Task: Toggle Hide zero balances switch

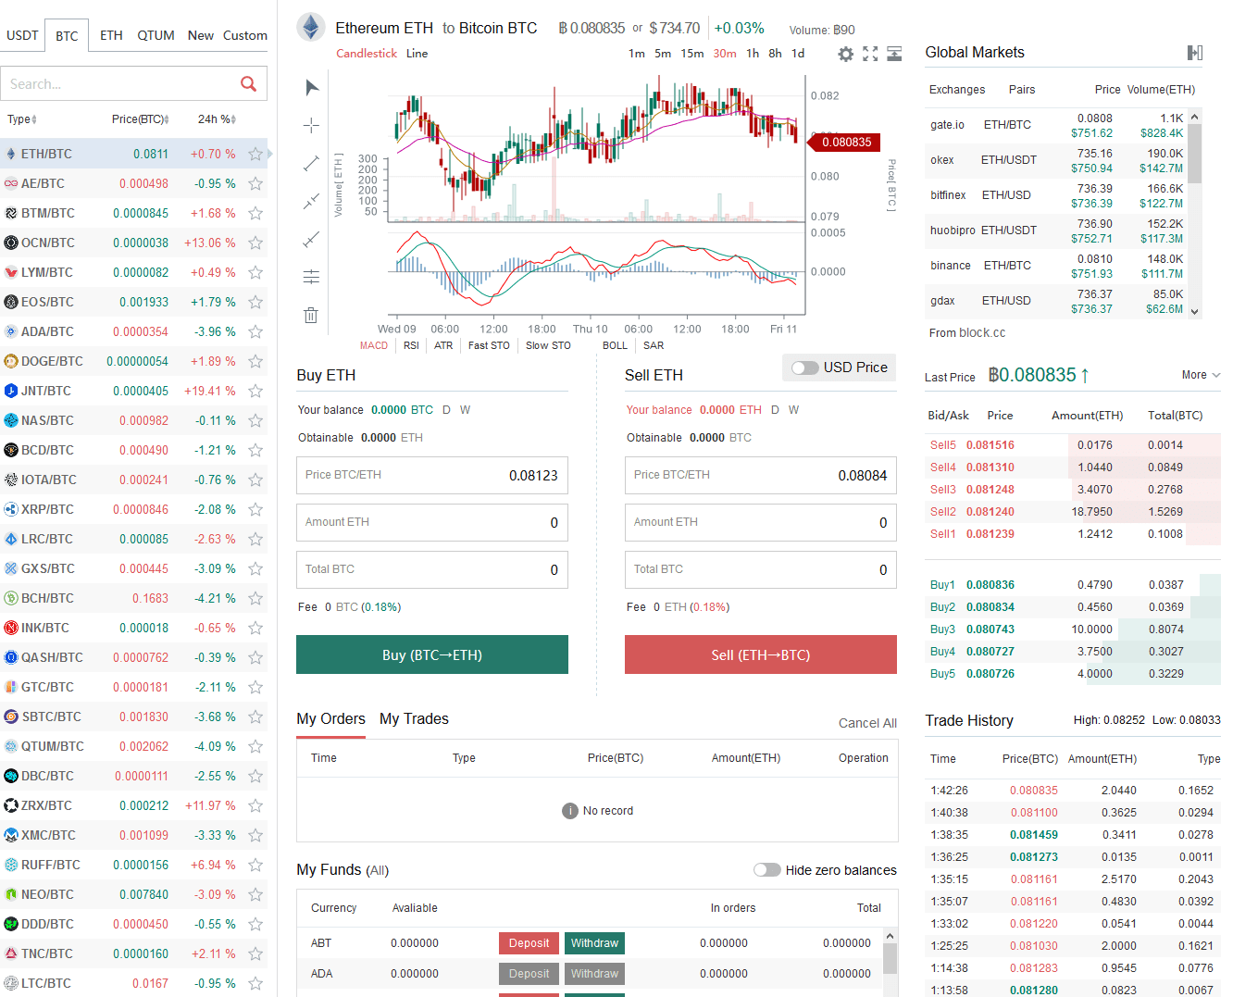Action: pyautogui.click(x=766, y=870)
